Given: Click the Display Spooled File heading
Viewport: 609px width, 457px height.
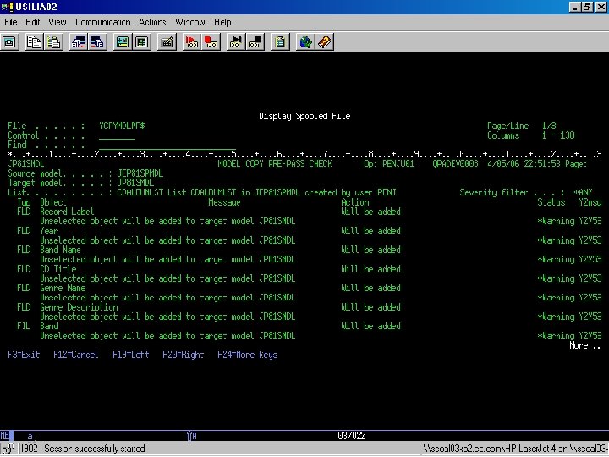Looking at the screenshot, I should (304, 116).
